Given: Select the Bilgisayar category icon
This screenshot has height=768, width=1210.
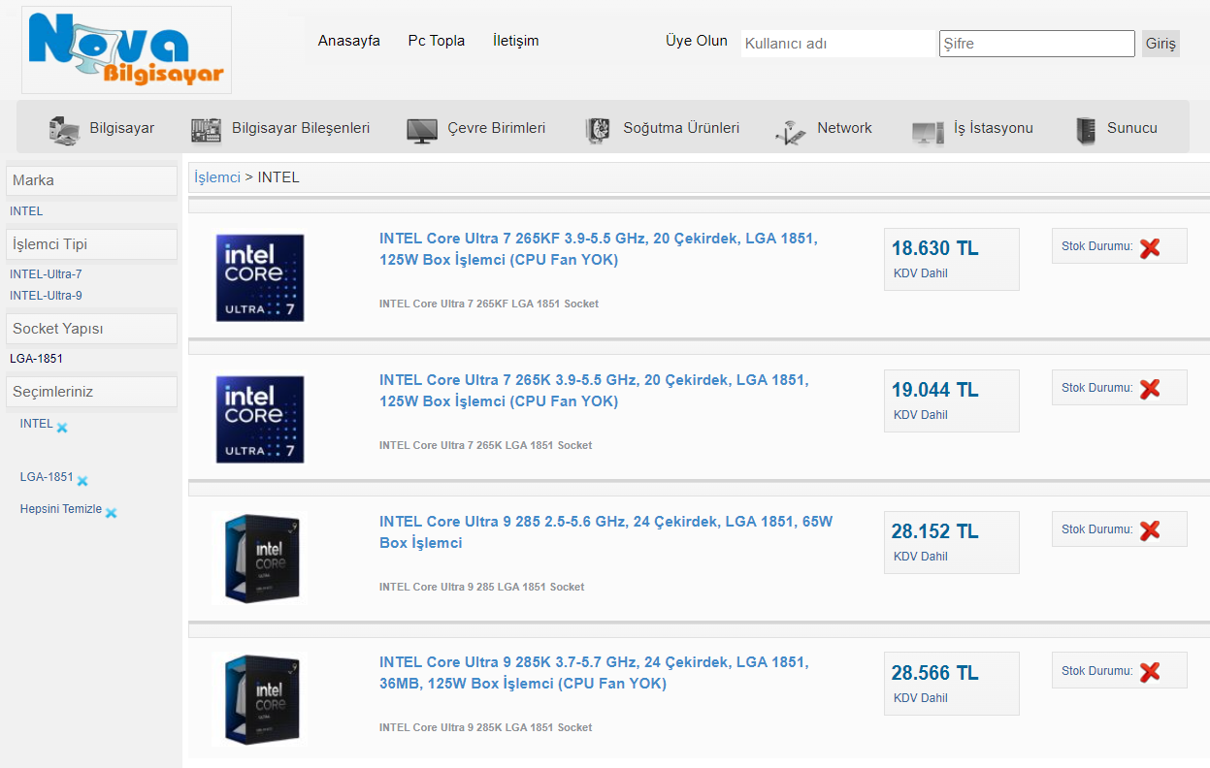Looking at the screenshot, I should click(x=64, y=130).
